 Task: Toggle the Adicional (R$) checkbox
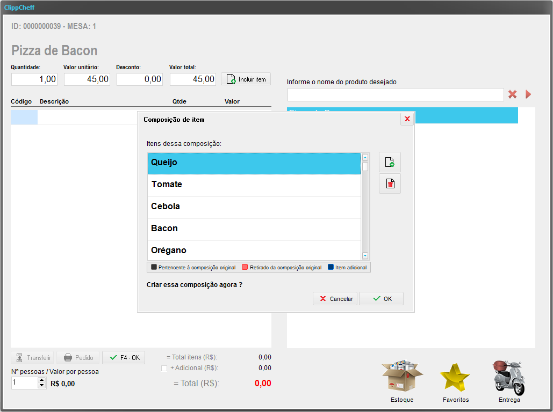point(164,368)
